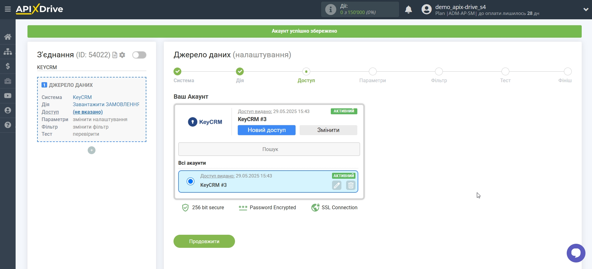Image resolution: width=592 pixels, height=269 pixels.
Task: Click the Доступ label in source block
Action: [50, 112]
